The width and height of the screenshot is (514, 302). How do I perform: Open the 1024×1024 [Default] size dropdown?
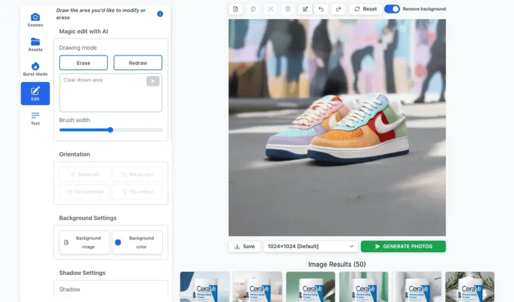[310, 247]
